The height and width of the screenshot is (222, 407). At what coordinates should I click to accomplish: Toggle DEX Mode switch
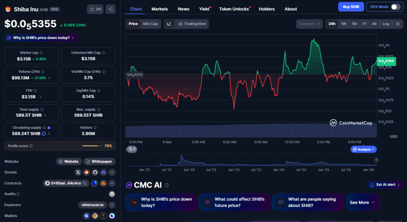(x=395, y=7)
